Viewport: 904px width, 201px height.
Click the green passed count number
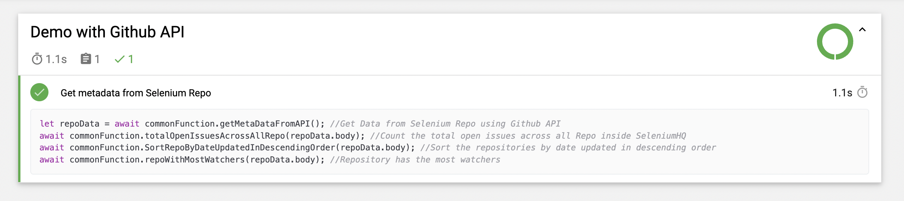coord(131,59)
